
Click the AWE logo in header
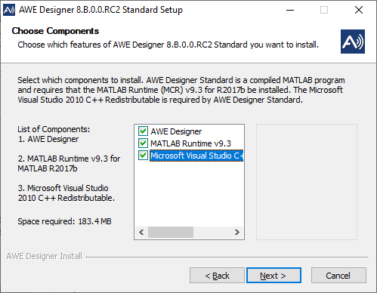(x=353, y=42)
